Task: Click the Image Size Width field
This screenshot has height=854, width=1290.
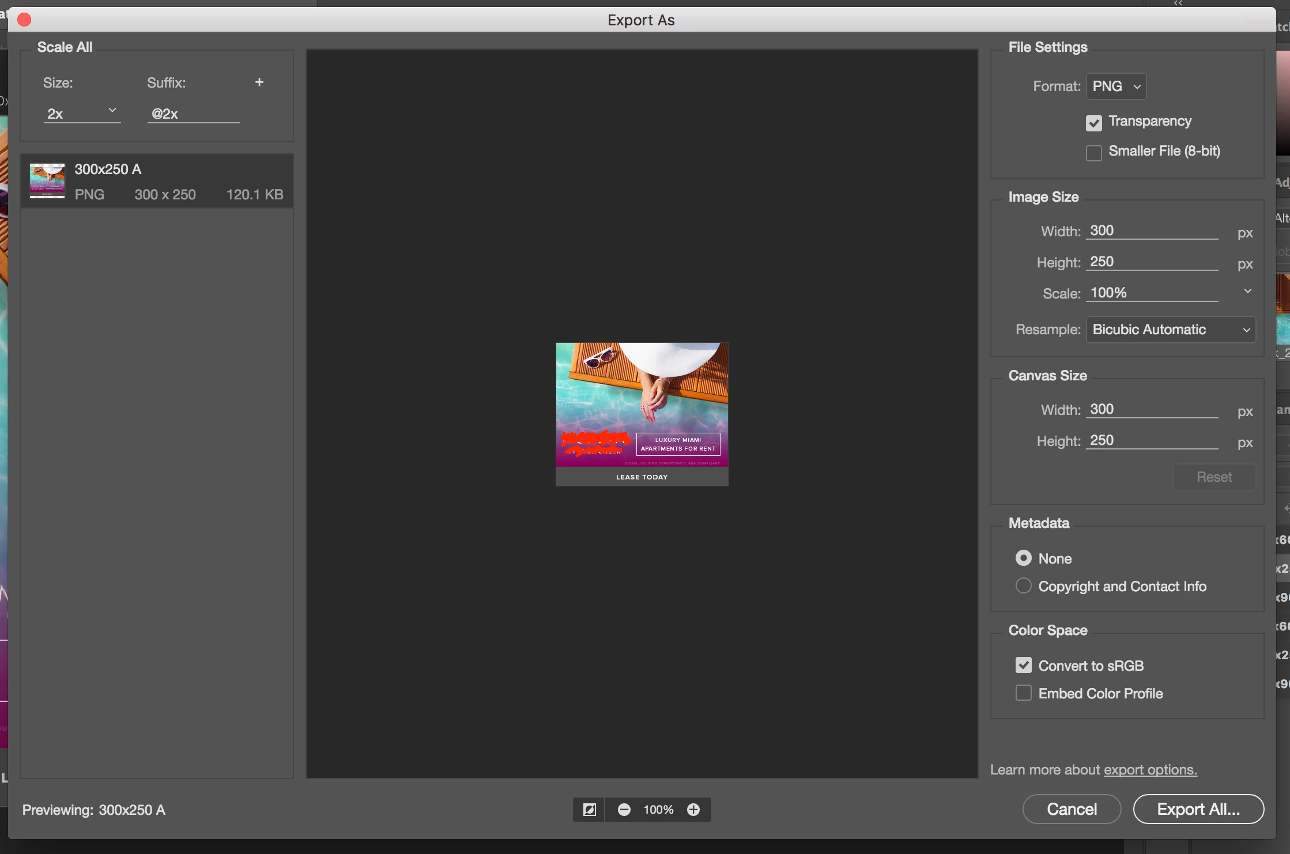Action: click(1151, 231)
